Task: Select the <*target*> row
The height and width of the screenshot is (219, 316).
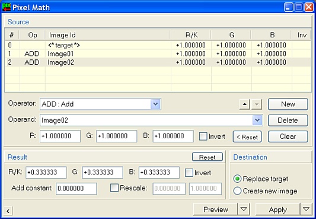Action: [x=158, y=45]
